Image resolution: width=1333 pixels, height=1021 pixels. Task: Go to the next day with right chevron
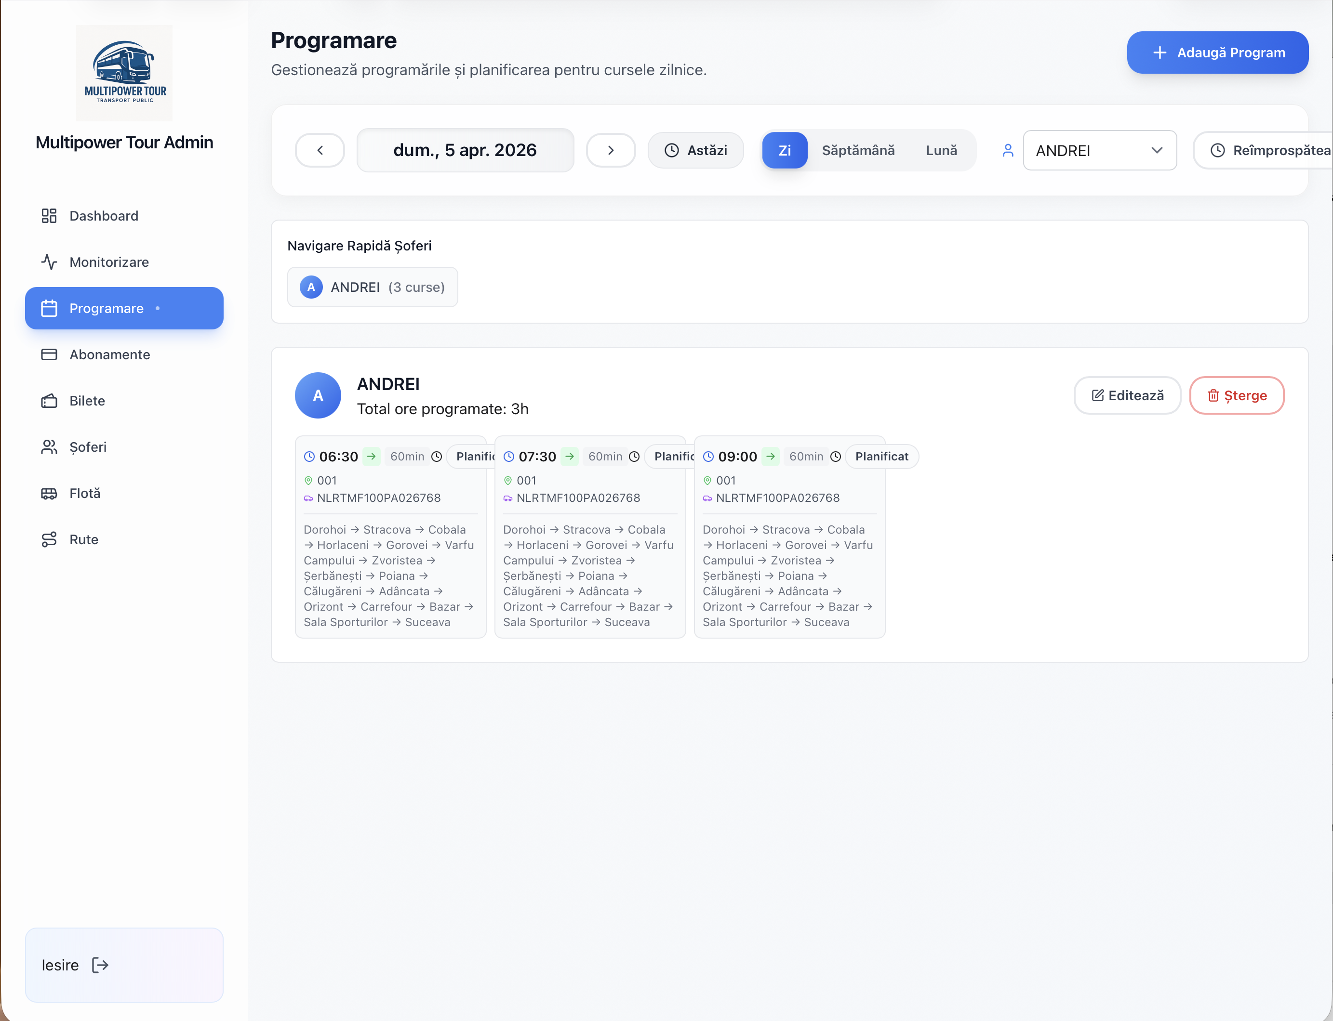611,150
